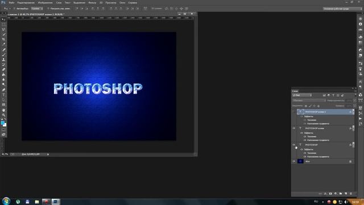This screenshot has width=364, height=205.
Task: Select the Фон layer row
Action: (323, 161)
